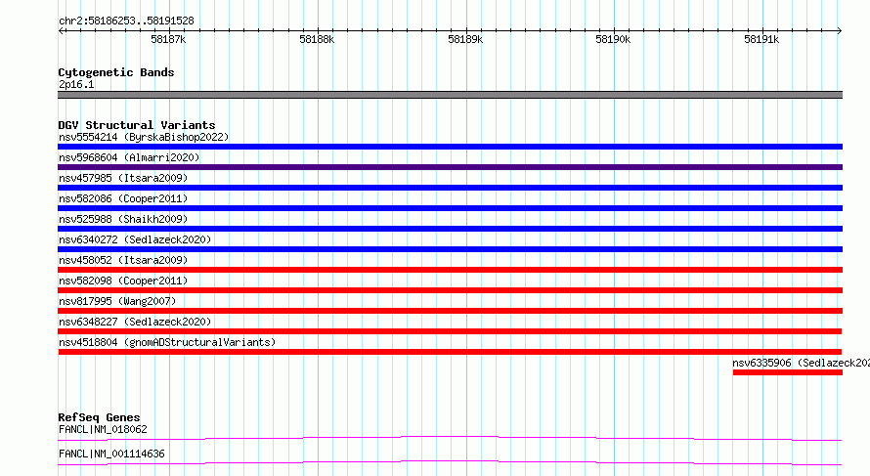The width and height of the screenshot is (870, 476).
Task: Open nsv458052 (Itsara2009) label
Action: [x=123, y=260]
